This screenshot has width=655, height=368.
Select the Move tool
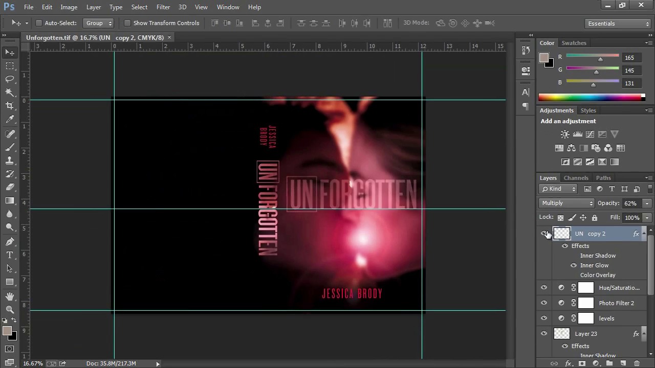click(10, 52)
